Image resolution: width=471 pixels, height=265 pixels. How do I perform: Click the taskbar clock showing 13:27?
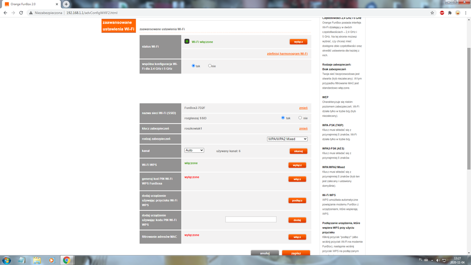pyautogui.click(x=457, y=260)
